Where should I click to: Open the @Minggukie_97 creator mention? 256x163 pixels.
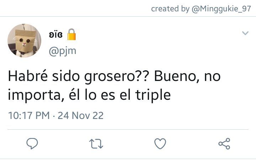coord(221,9)
